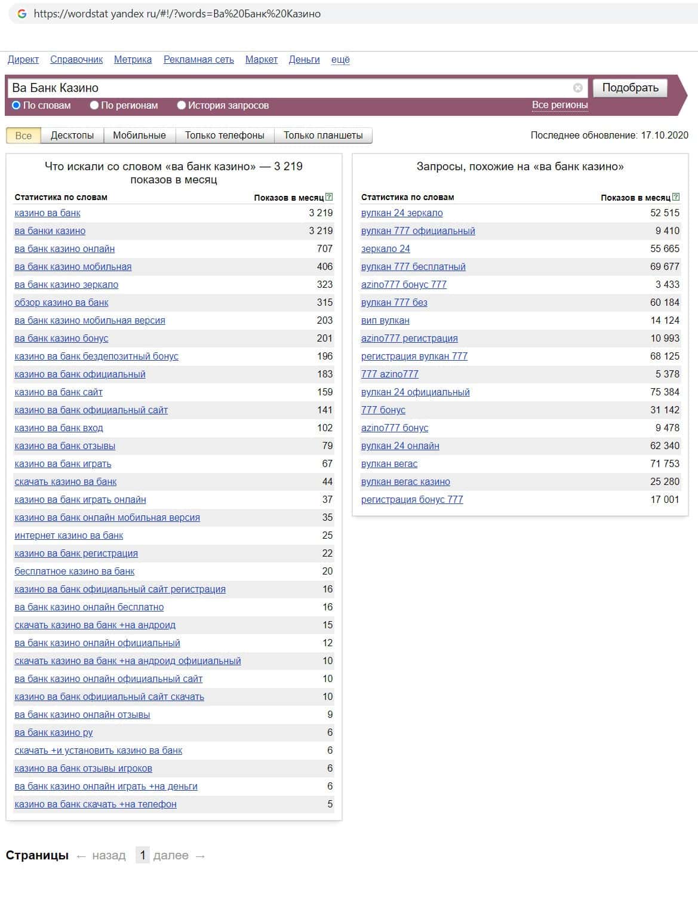Open the '777 бонус' link
The height and width of the screenshot is (900, 698).
[x=383, y=410]
